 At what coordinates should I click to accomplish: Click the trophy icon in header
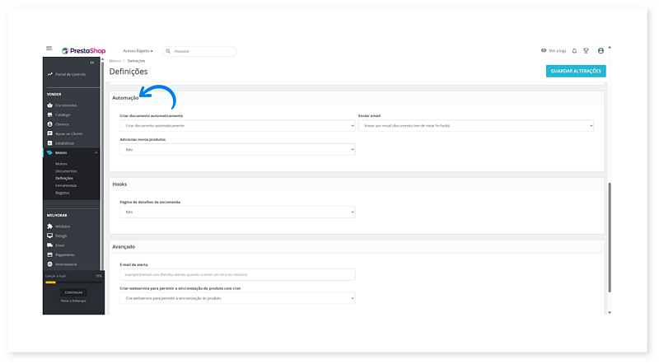pos(586,50)
